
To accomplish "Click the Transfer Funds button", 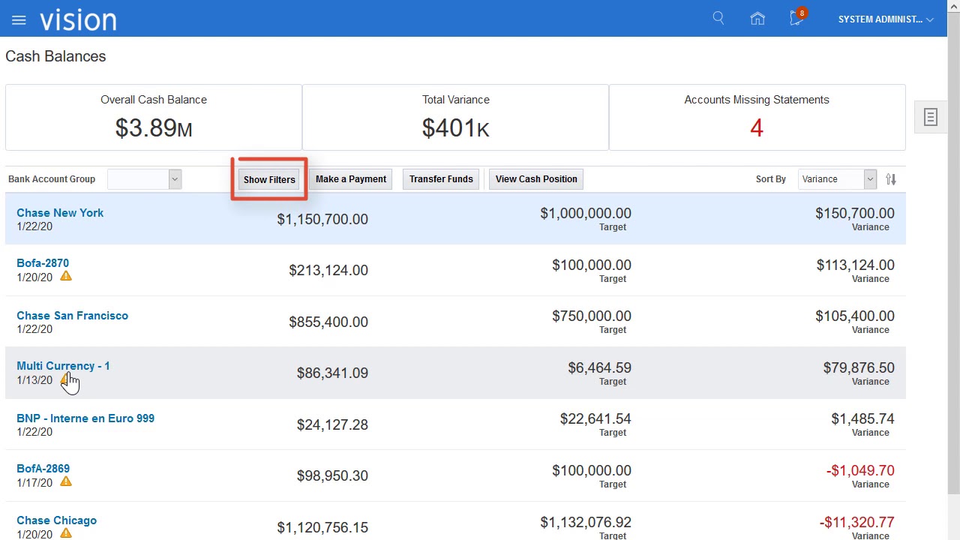I will pos(441,179).
